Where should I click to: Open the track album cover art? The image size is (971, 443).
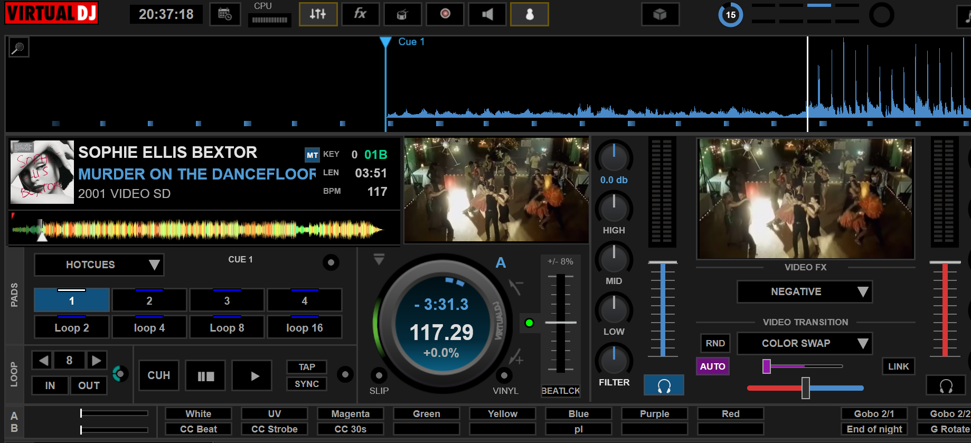tap(42, 172)
